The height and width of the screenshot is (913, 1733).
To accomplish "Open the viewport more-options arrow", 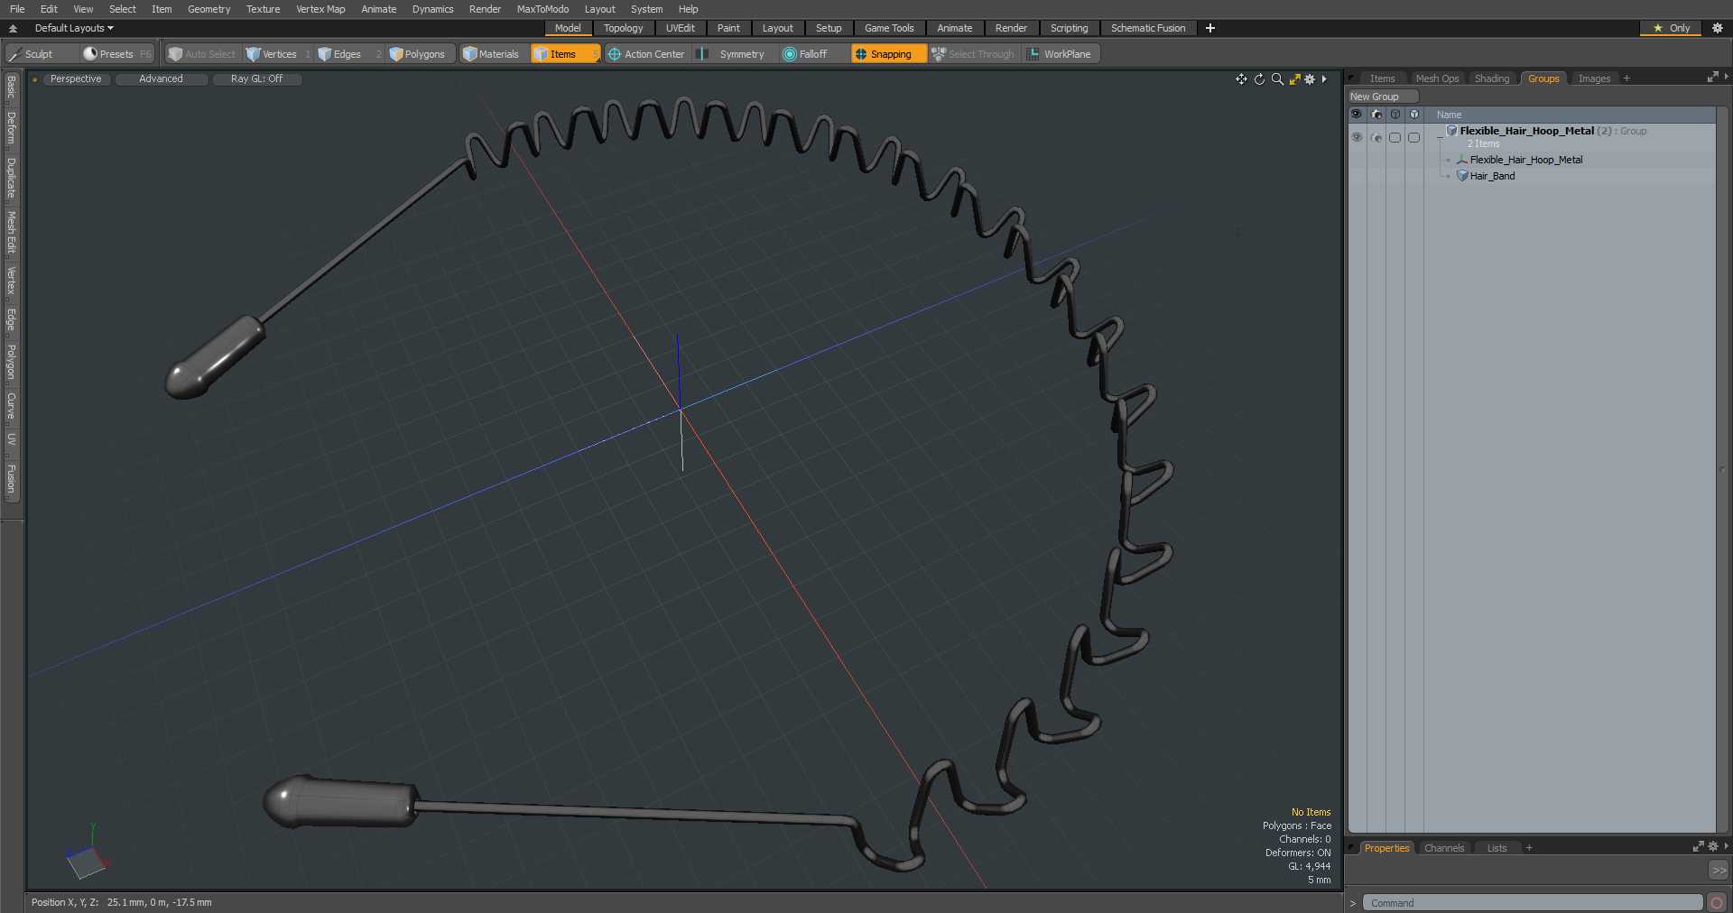I will (x=1324, y=79).
